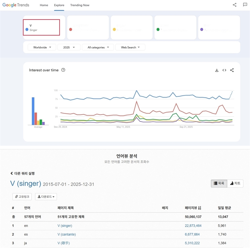The width and height of the screenshot is (250, 248).
Task: Click the pageviews sort icon in table header
Action: pyautogui.click(x=200, y=208)
